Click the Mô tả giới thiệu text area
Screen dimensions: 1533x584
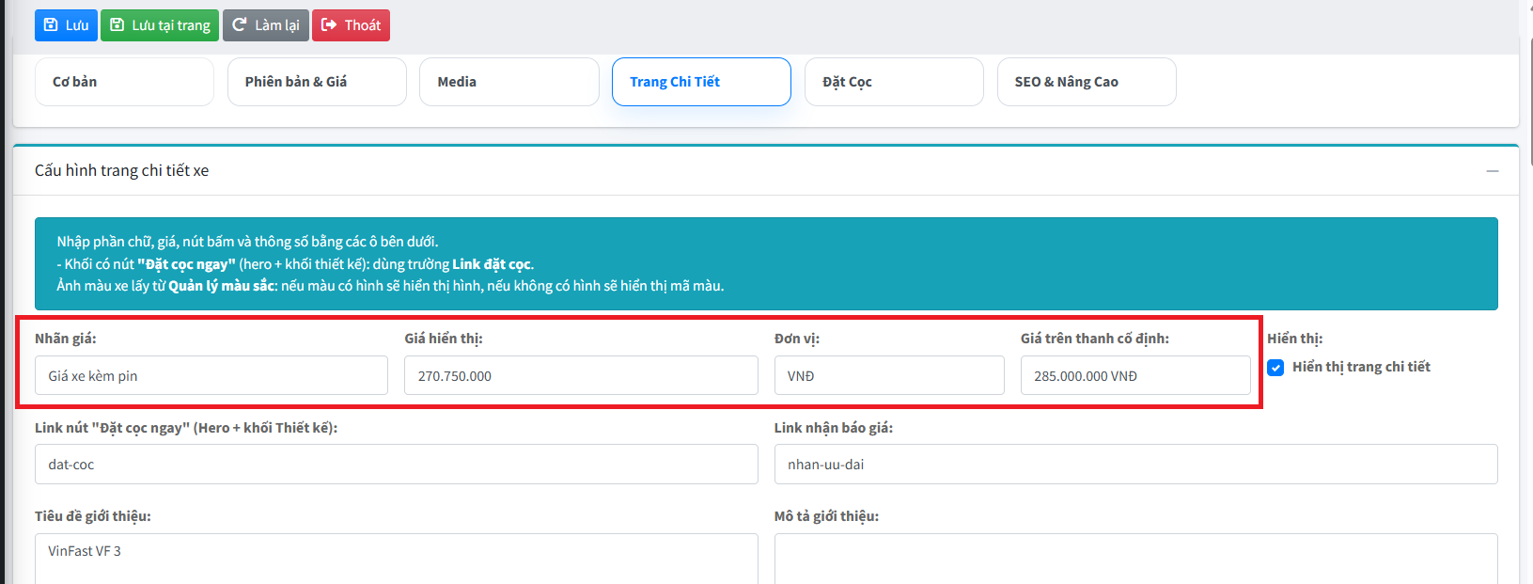tap(1135, 559)
